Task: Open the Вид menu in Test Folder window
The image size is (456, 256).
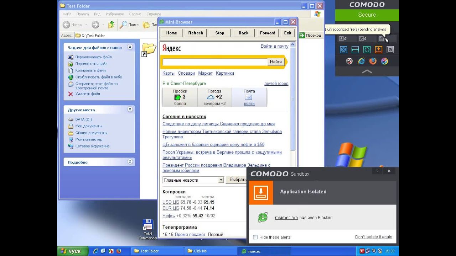Action: point(97,14)
